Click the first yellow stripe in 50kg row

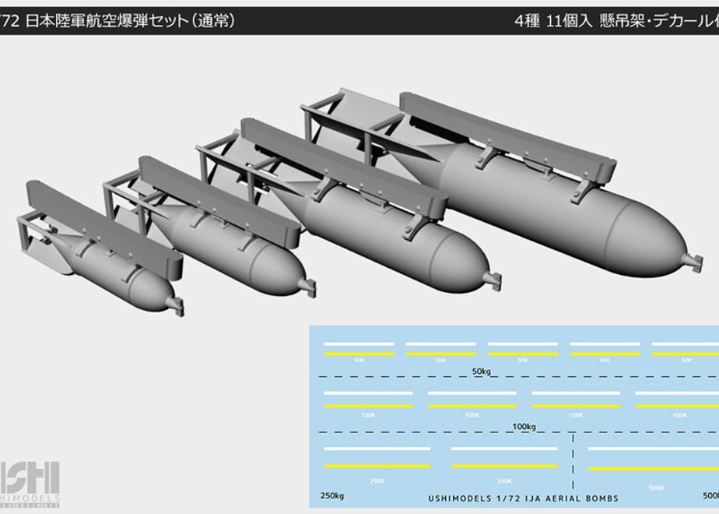(359, 354)
